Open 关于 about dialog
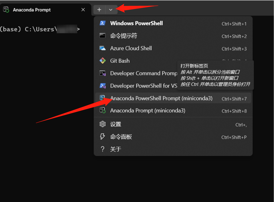 [x=173, y=149]
